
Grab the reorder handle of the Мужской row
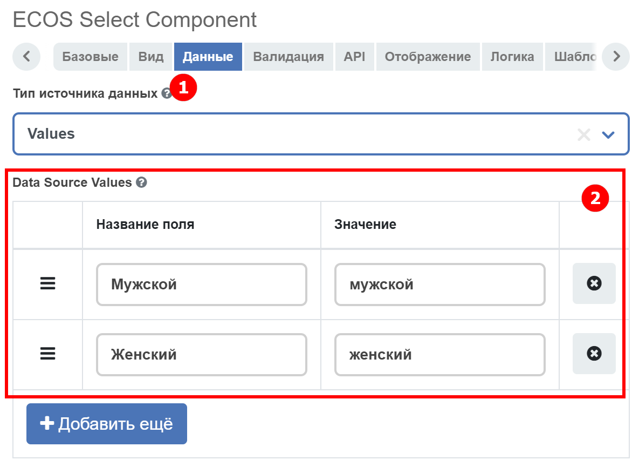pyautogui.click(x=47, y=283)
